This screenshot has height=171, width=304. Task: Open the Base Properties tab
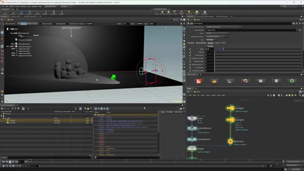point(201,43)
